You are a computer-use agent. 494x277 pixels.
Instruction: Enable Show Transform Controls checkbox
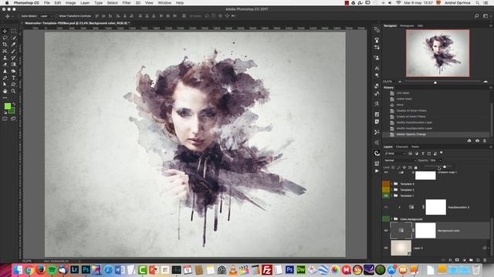[x=56, y=16]
